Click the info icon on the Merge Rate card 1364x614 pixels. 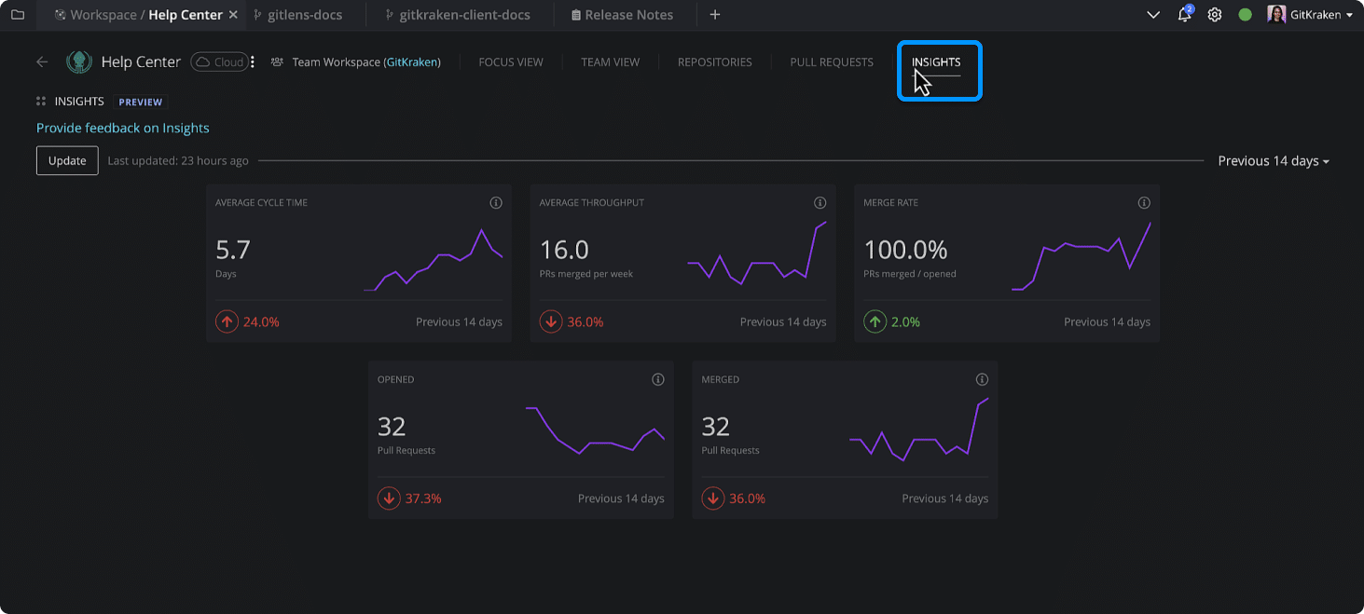1144,202
